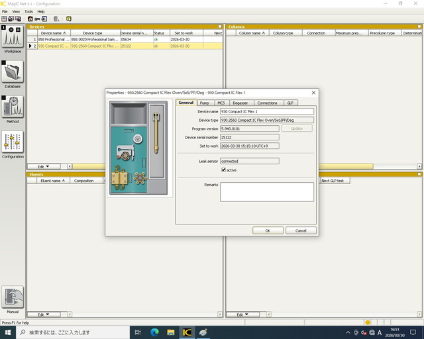Click the yellow help icon in the toolbar
424x339 pixels.
pyautogui.click(x=69, y=19)
